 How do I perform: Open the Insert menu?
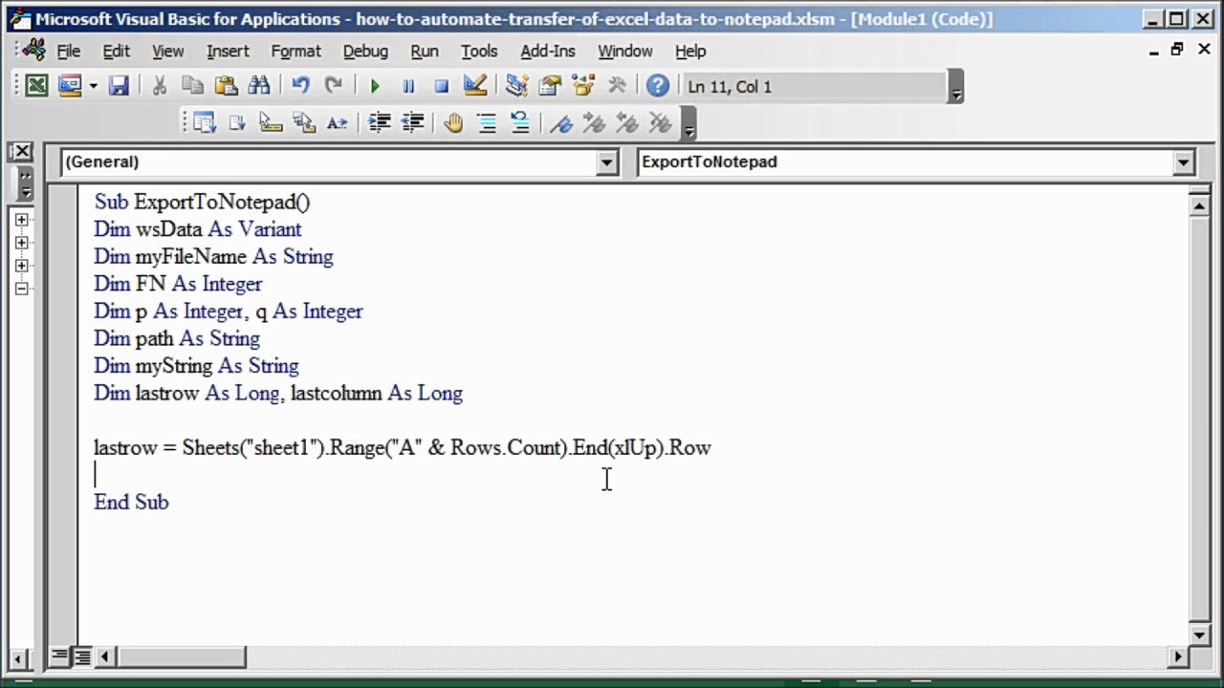coord(228,51)
